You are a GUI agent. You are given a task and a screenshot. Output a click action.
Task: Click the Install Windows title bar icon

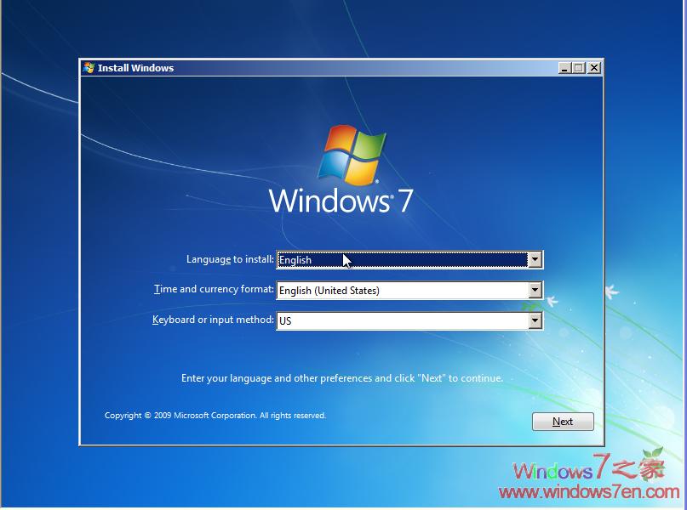[88, 67]
